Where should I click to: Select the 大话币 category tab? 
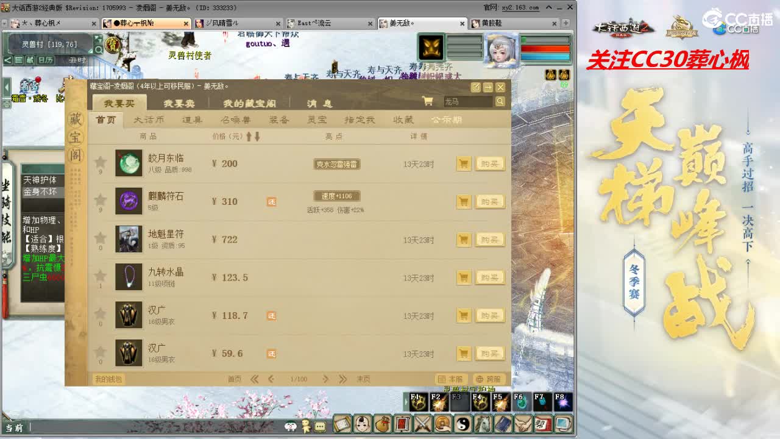pyautogui.click(x=149, y=120)
